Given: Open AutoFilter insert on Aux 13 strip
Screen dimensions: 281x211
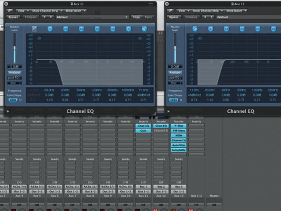Looking at the screenshot, I should pyautogui.click(x=179, y=145).
